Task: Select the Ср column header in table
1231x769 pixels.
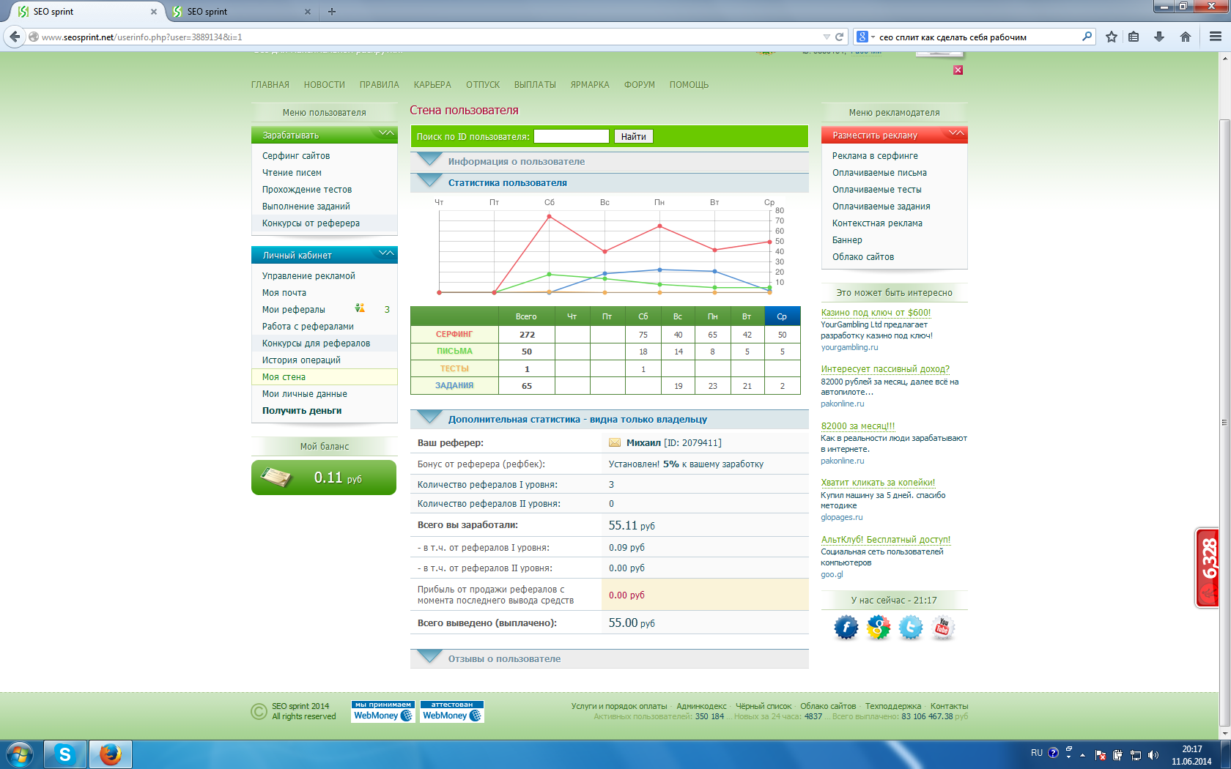Action: click(x=782, y=316)
